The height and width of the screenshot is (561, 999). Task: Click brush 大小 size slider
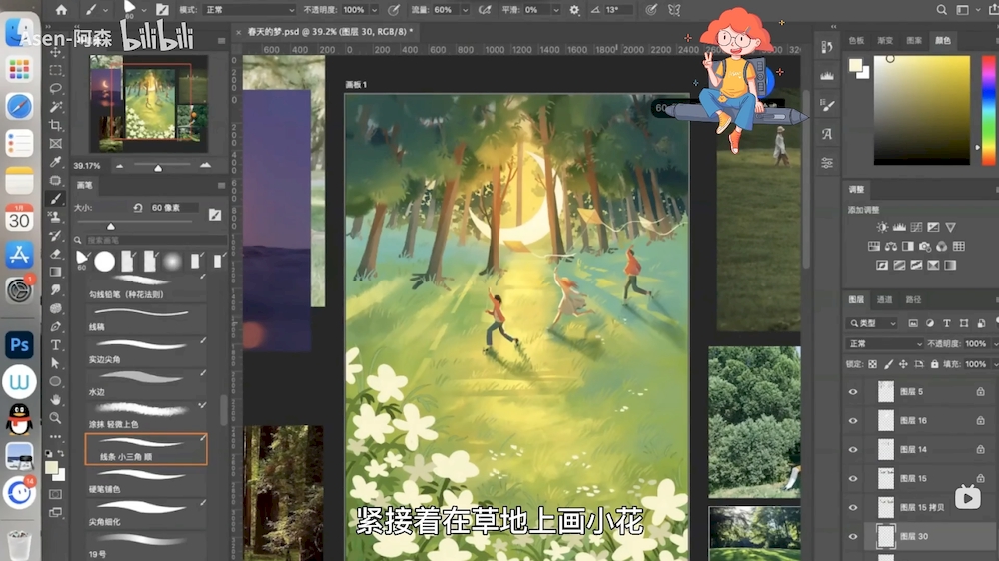tap(135, 225)
